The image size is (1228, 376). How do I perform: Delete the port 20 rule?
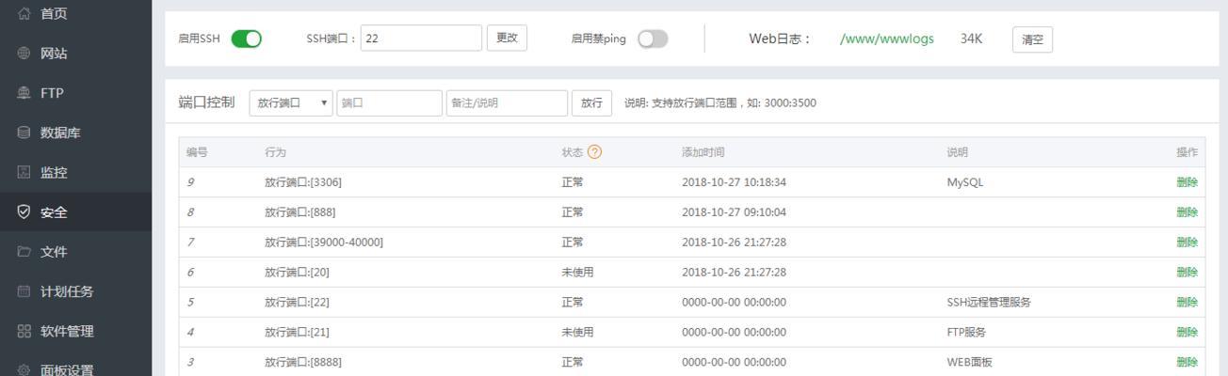pyautogui.click(x=1187, y=273)
